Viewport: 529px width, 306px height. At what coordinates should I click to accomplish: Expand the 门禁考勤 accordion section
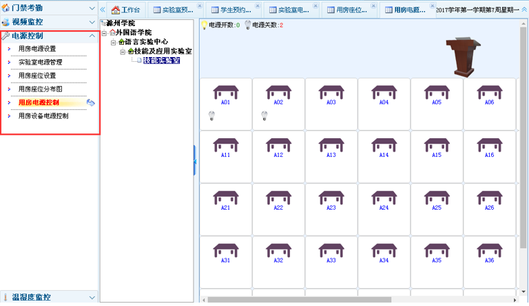48,8
